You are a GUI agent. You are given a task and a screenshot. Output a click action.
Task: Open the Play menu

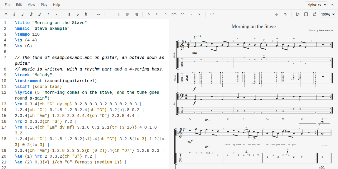pyautogui.click(x=44, y=5)
